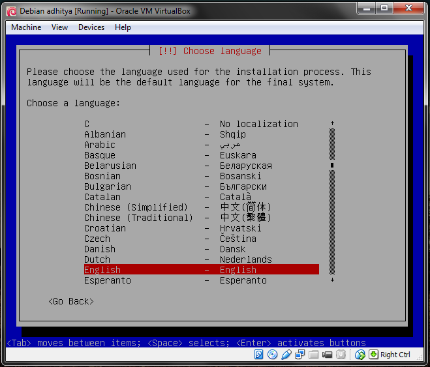This screenshot has height=367, width=430.
Task: Select the Bulgarian language row
Action: tap(201, 186)
